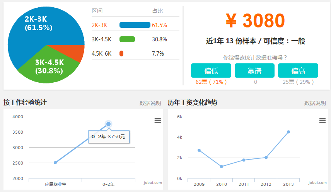Viewport: 331px width, 192px height.
Task: Click the 7.7% percentage value
Action: click(158, 54)
